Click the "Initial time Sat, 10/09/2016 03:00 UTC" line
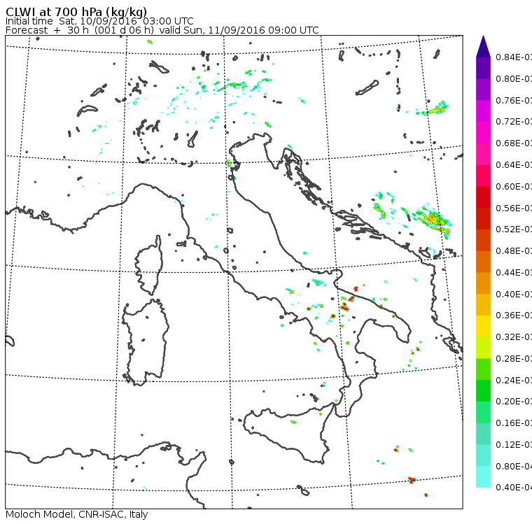The width and height of the screenshot is (532, 524). (99, 22)
